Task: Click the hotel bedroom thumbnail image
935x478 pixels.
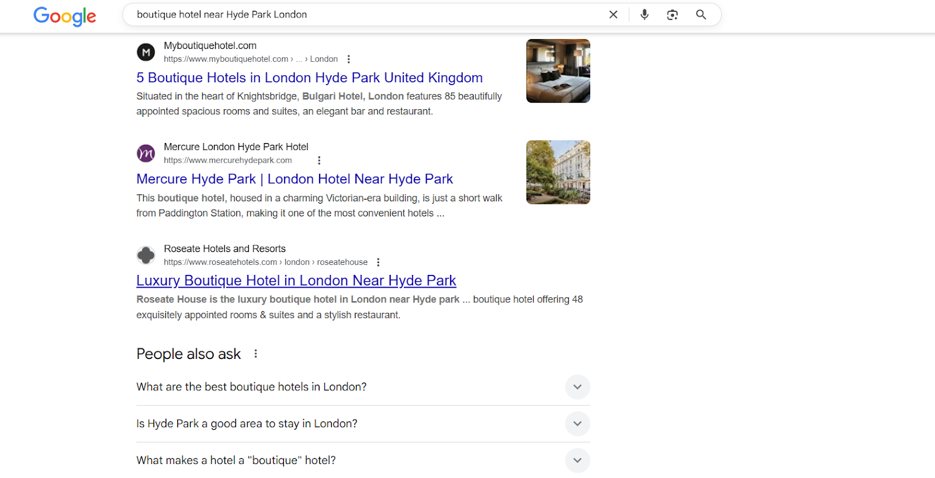Action: pyautogui.click(x=557, y=71)
